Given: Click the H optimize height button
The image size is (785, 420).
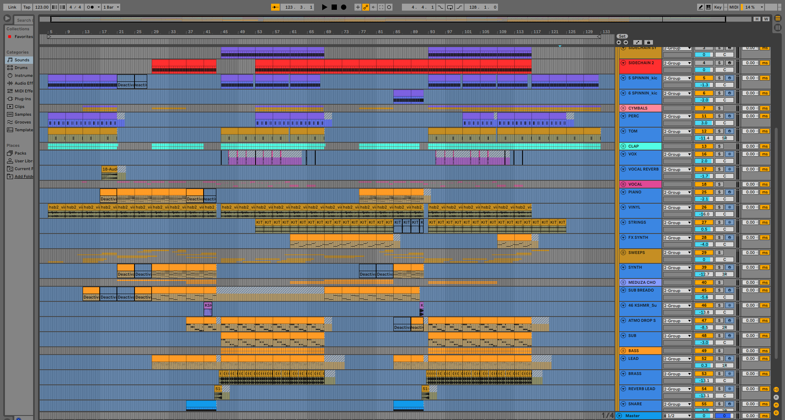Looking at the screenshot, I should pos(757,19).
